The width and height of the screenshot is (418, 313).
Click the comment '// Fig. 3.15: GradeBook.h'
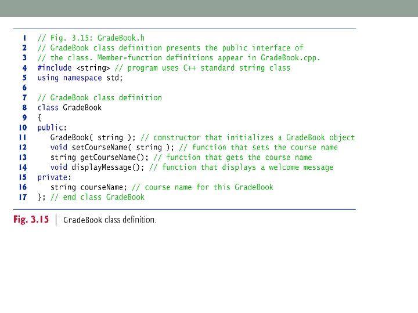(91, 38)
